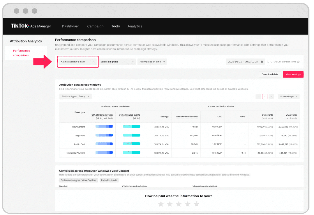Open the 10 items/page selector
The height and width of the screenshot is (215, 314).
(x=288, y=96)
